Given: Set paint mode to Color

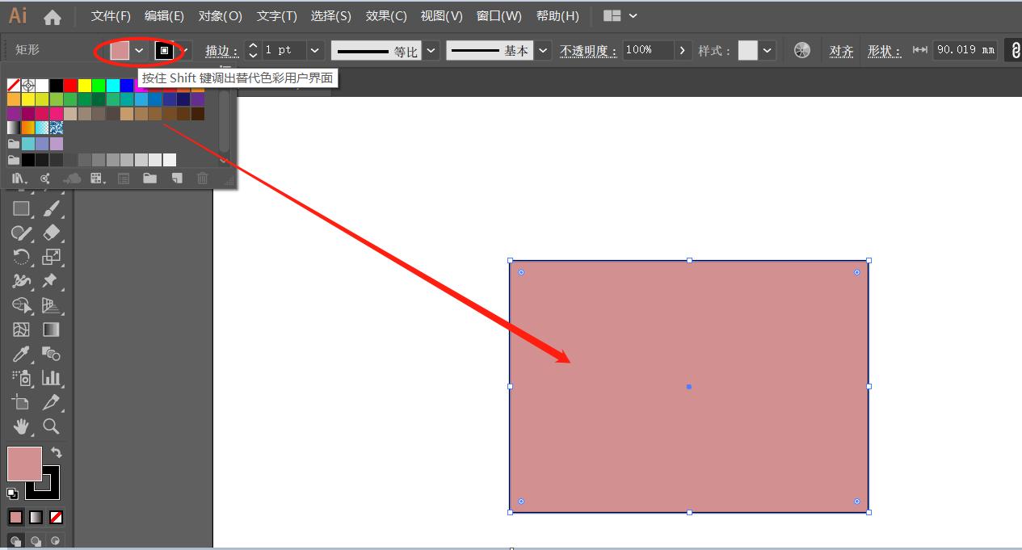Looking at the screenshot, I should [16, 517].
